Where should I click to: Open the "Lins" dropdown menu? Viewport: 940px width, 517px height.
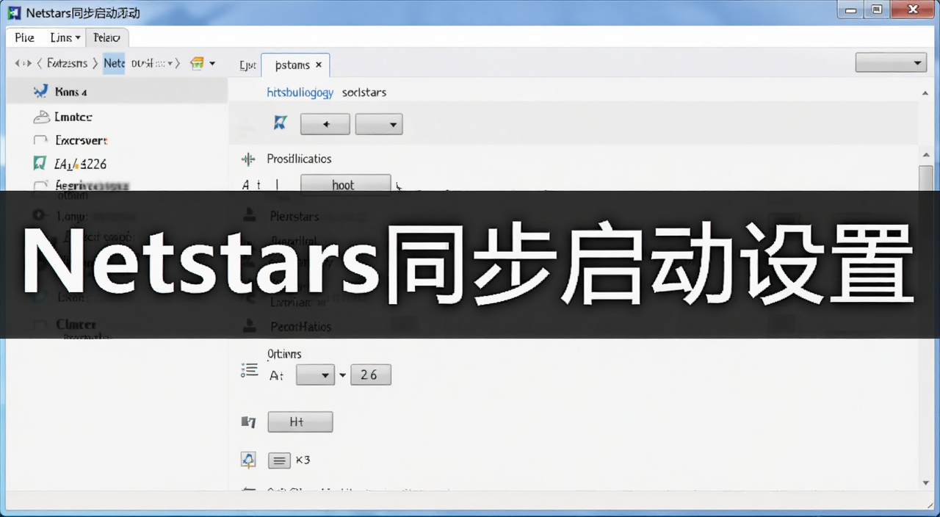pyautogui.click(x=65, y=37)
